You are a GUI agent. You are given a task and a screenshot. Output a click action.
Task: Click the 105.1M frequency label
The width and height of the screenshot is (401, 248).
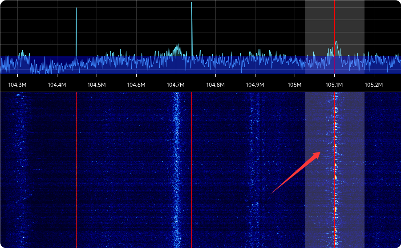tap(334, 85)
